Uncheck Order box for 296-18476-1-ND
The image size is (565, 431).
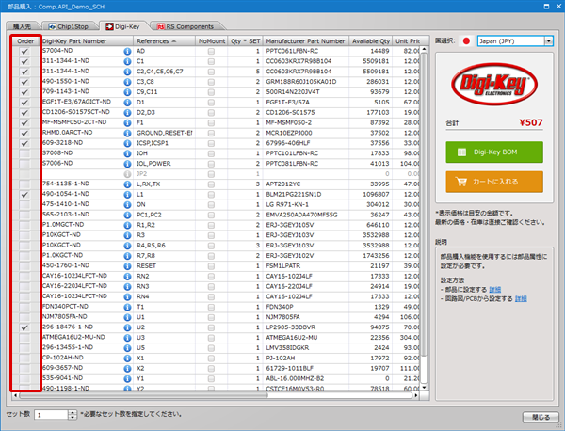24,327
